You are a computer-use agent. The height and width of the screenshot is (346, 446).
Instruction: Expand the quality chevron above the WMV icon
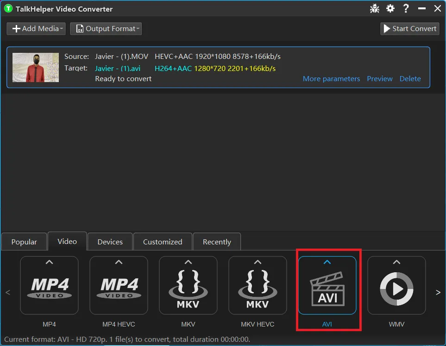click(396, 263)
